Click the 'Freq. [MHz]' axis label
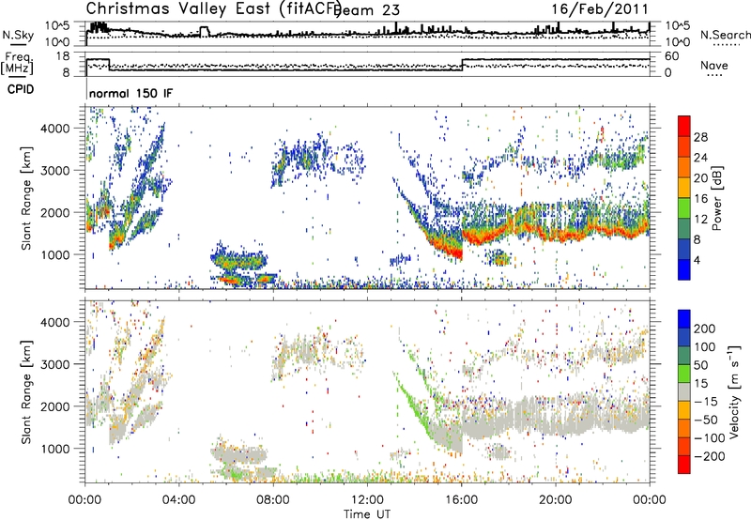The image size is (751, 520). (17, 64)
